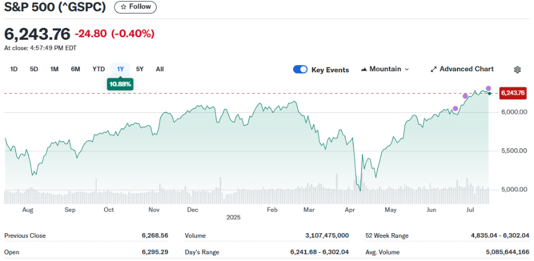Click the At close timestamp text
This screenshot has width=534, height=261.
click(x=40, y=48)
